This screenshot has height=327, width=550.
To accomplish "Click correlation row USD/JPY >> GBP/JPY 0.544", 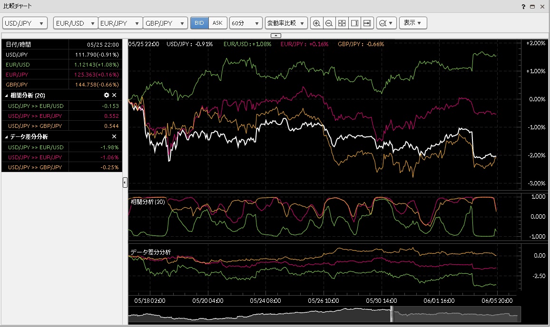I will (x=62, y=126).
